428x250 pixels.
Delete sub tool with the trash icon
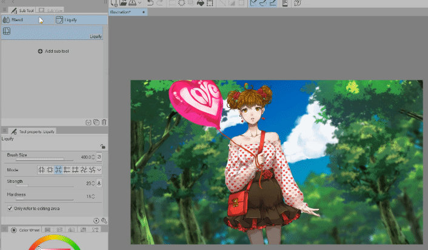(x=104, y=122)
